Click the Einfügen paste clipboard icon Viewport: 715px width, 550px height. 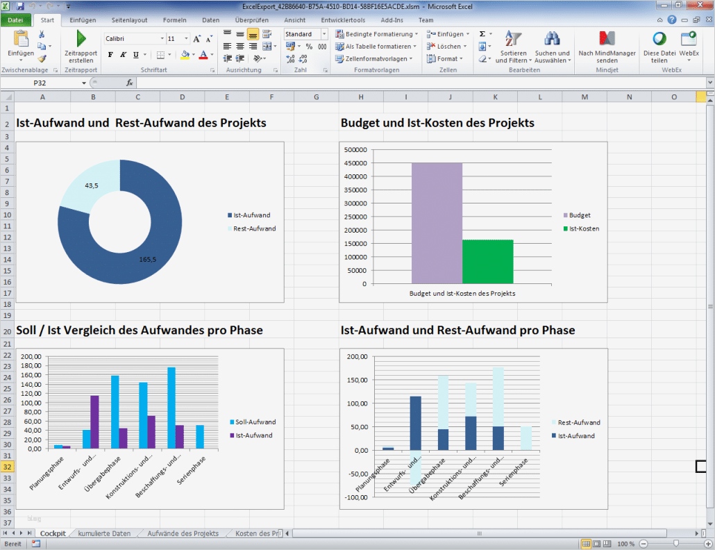tap(21, 39)
